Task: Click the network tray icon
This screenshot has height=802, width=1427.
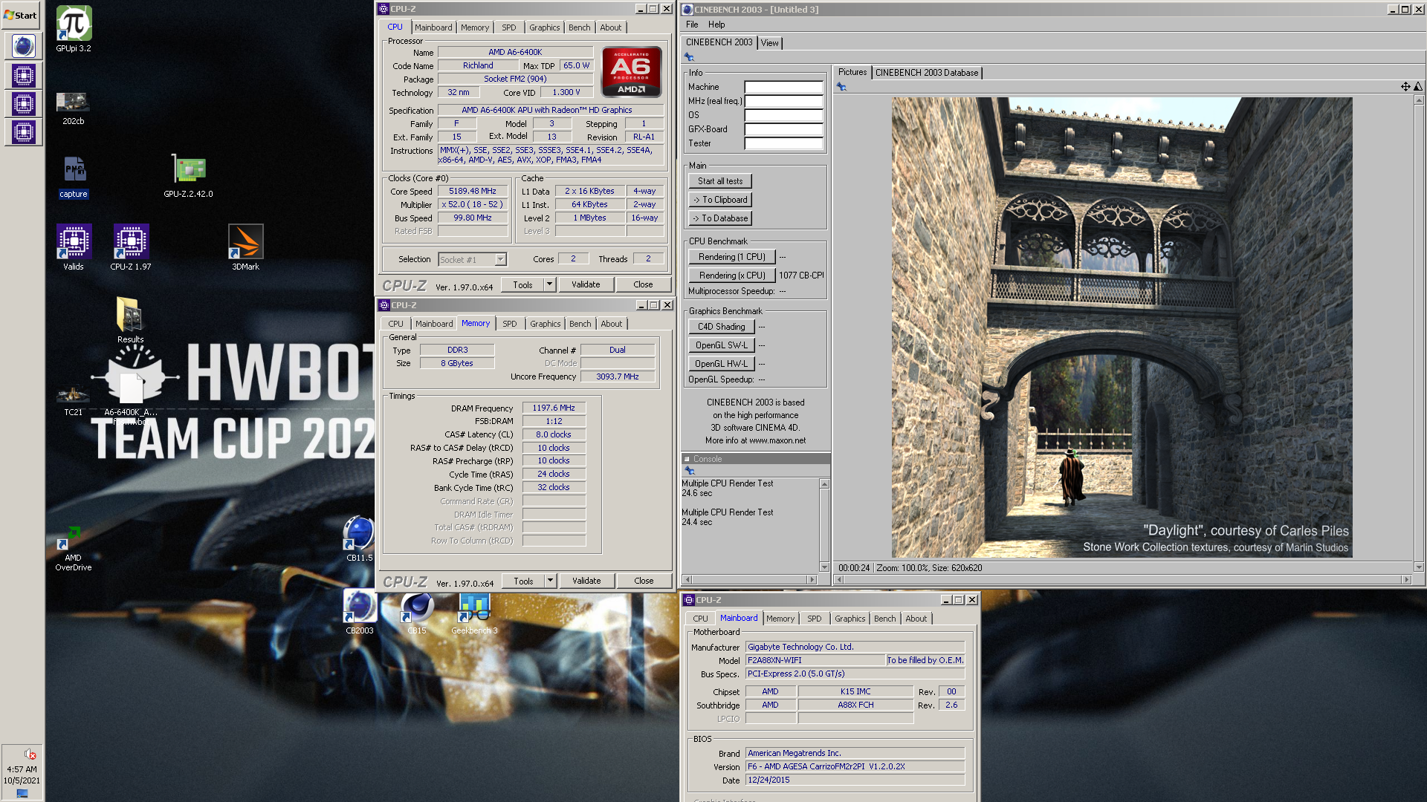Action: pyautogui.click(x=22, y=793)
